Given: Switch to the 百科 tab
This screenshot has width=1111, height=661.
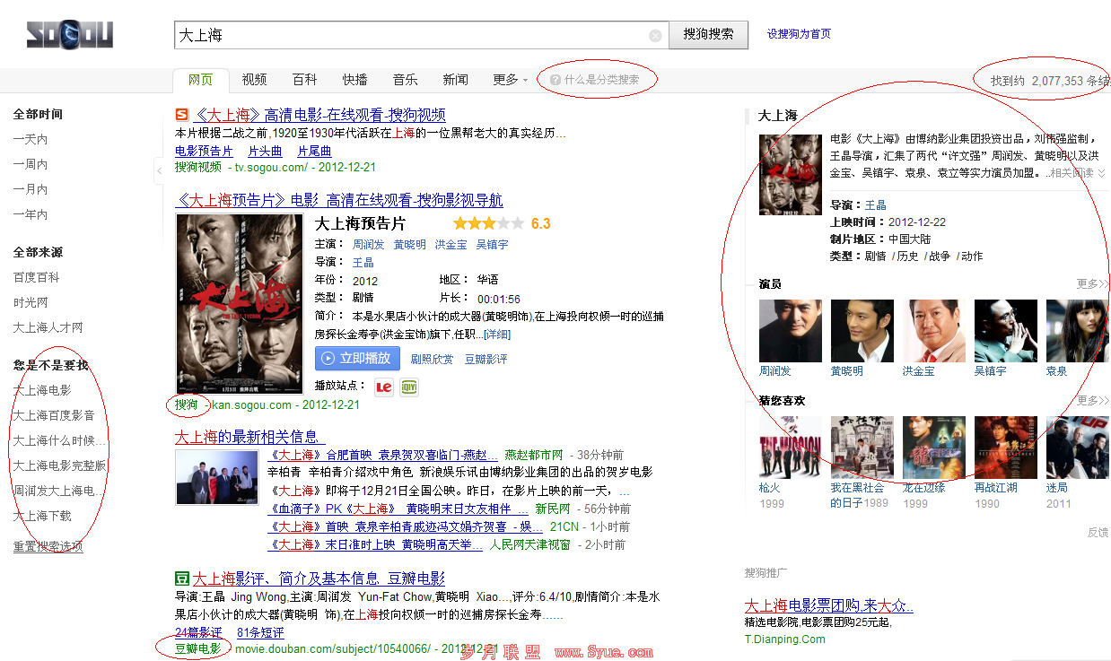Looking at the screenshot, I should pyautogui.click(x=305, y=80).
